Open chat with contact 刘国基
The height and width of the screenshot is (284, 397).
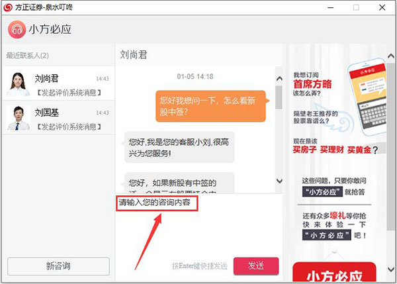(x=59, y=118)
